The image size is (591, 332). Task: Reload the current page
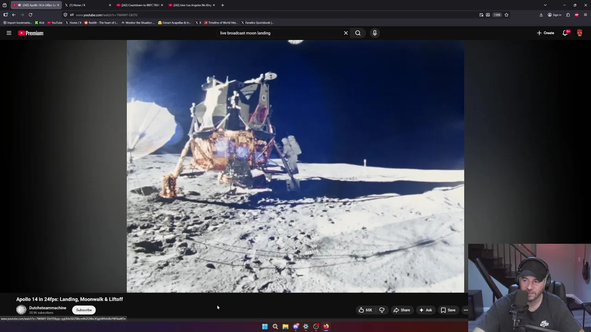[x=30, y=15]
